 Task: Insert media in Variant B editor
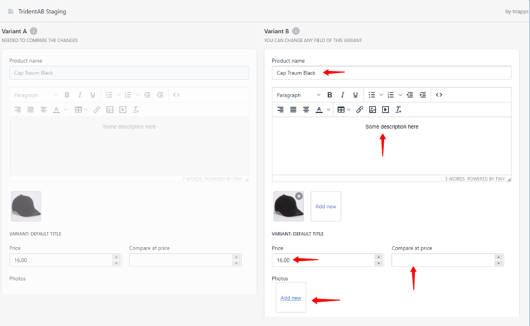(385, 110)
